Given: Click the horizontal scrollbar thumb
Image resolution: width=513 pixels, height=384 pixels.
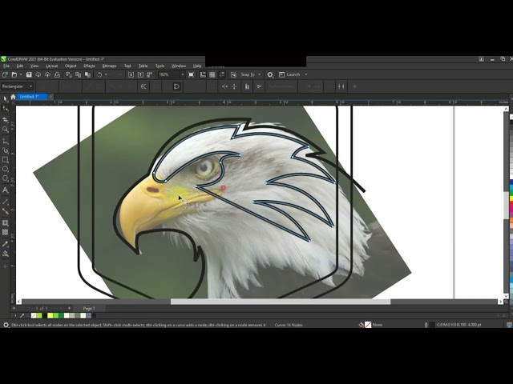Looking at the screenshot, I should [x=281, y=302].
